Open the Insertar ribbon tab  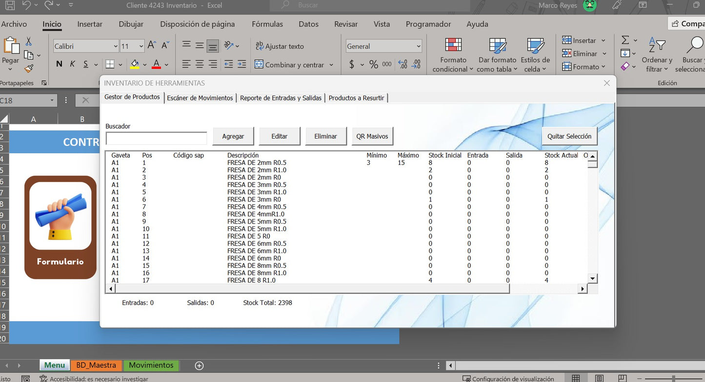(x=90, y=24)
